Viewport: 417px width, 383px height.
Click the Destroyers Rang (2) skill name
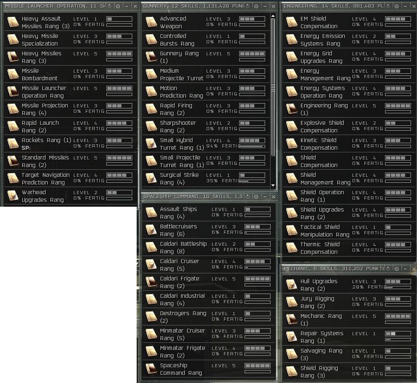183,317
